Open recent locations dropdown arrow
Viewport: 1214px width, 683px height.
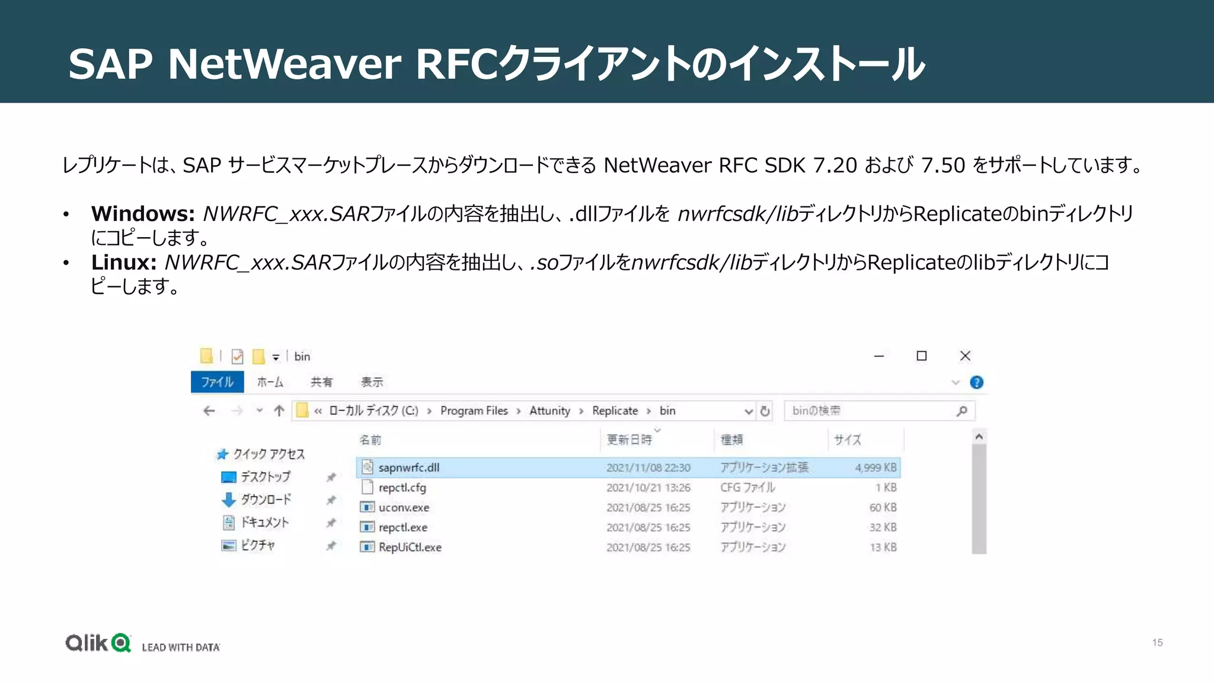pos(260,410)
